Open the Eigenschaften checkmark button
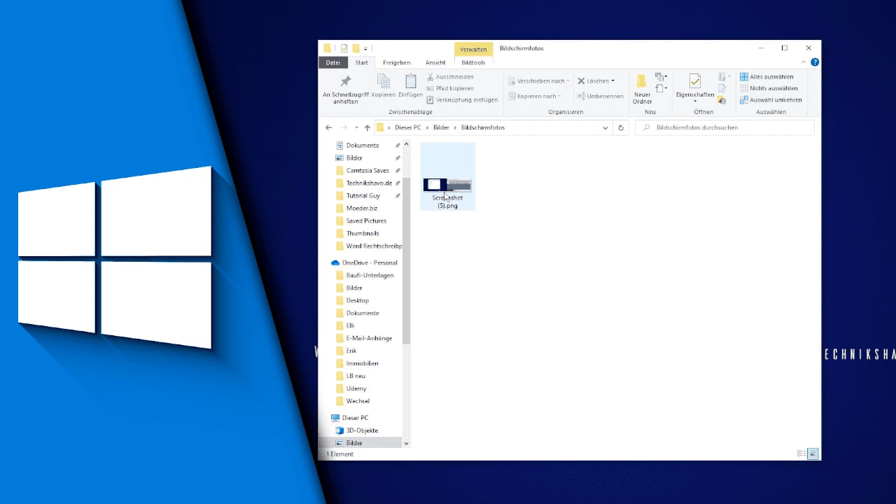Viewport: 896px width, 504px height. [x=694, y=82]
